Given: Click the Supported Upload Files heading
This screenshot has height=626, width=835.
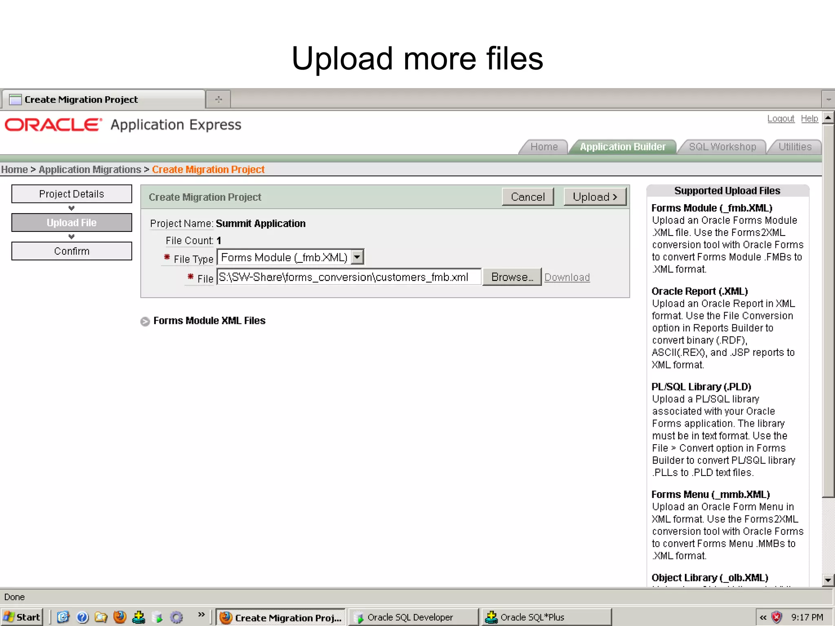Looking at the screenshot, I should pyautogui.click(x=727, y=191).
